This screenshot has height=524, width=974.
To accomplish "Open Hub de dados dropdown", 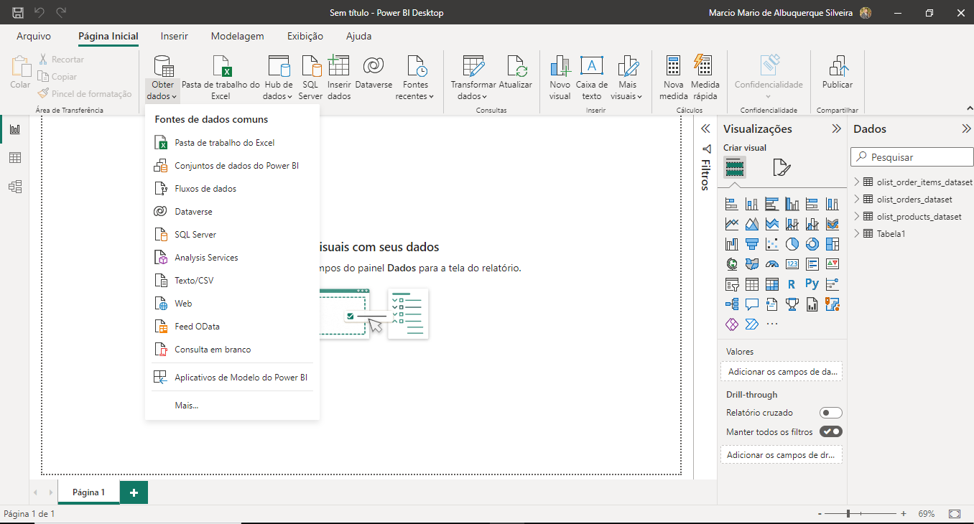I will click(278, 78).
